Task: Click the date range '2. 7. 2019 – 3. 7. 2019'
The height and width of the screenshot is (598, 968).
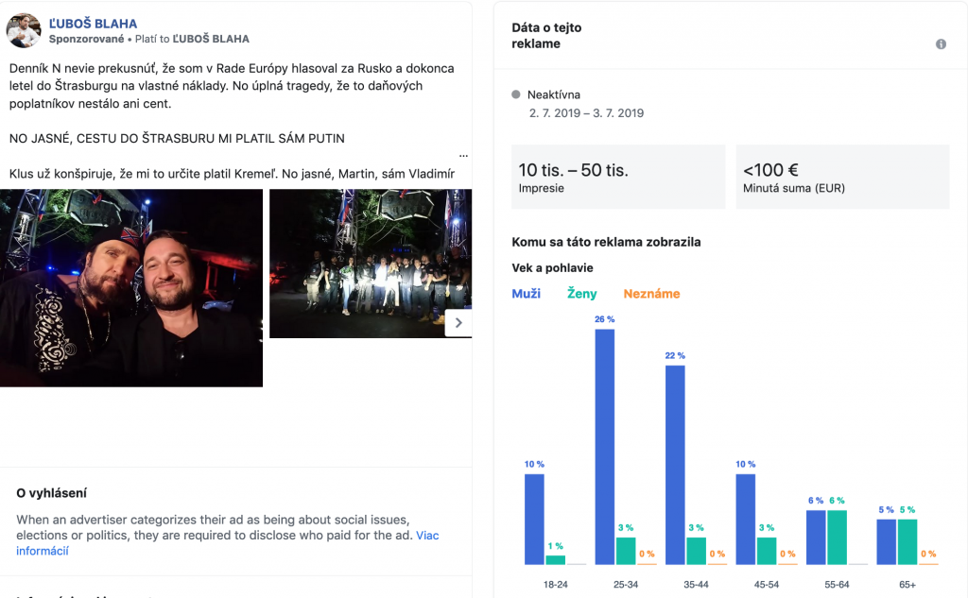Action: 586,113
